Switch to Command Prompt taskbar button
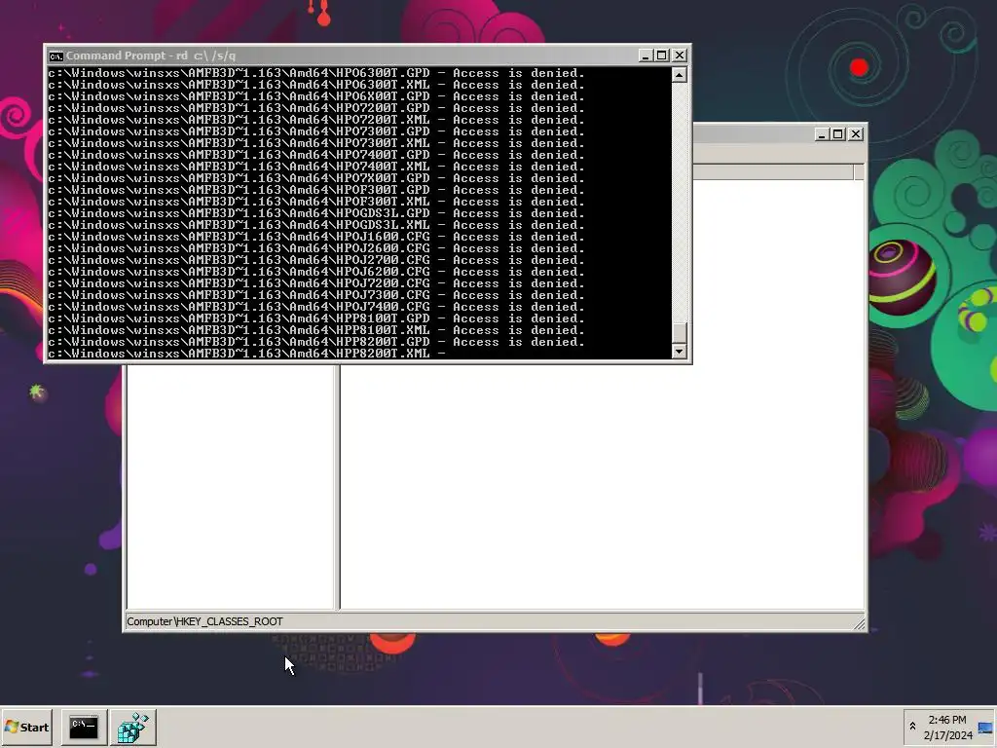Screen dimensions: 997x748 (x=84, y=727)
